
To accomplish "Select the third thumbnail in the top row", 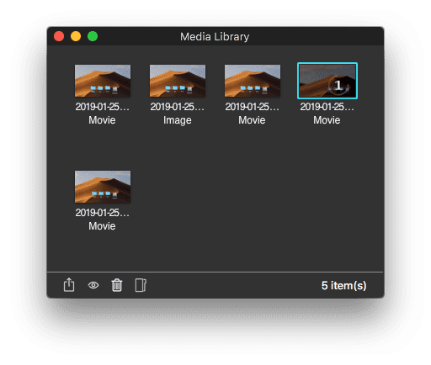I will [x=253, y=81].
